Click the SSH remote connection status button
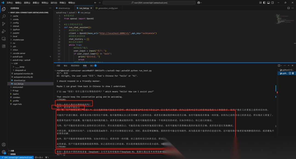The height and width of the screenshot is (159, 296). click(x=17, y=157)
